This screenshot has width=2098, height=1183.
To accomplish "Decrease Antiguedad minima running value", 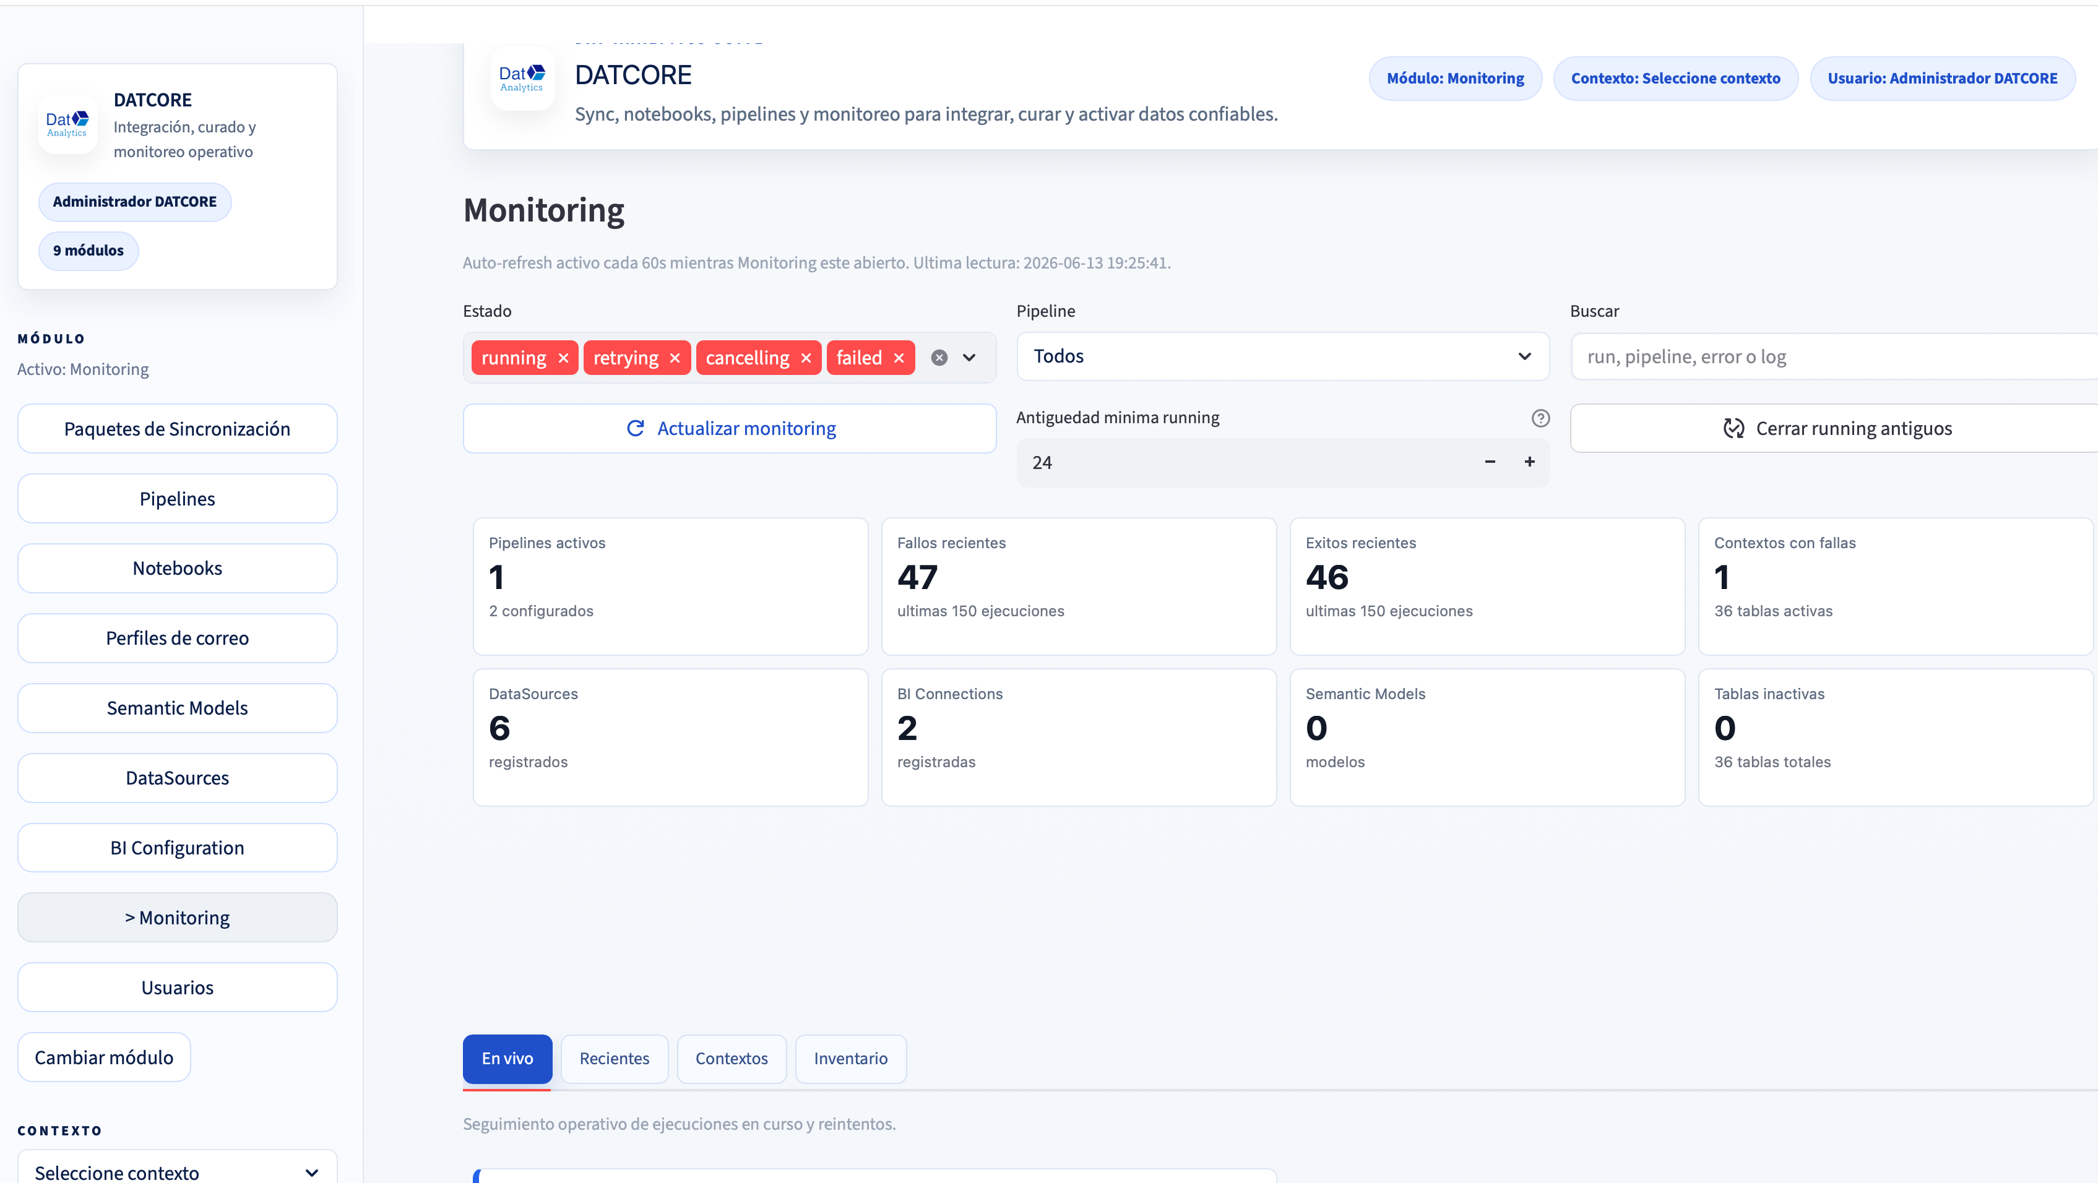I will click(x=1490, y=462).
